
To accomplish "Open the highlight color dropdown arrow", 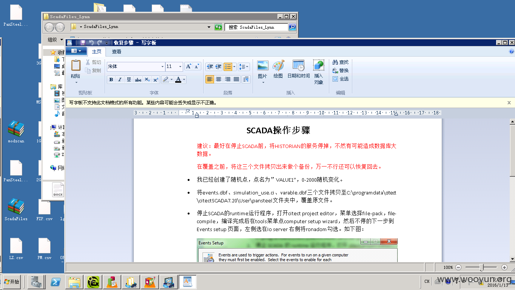I will coord(171,80).
